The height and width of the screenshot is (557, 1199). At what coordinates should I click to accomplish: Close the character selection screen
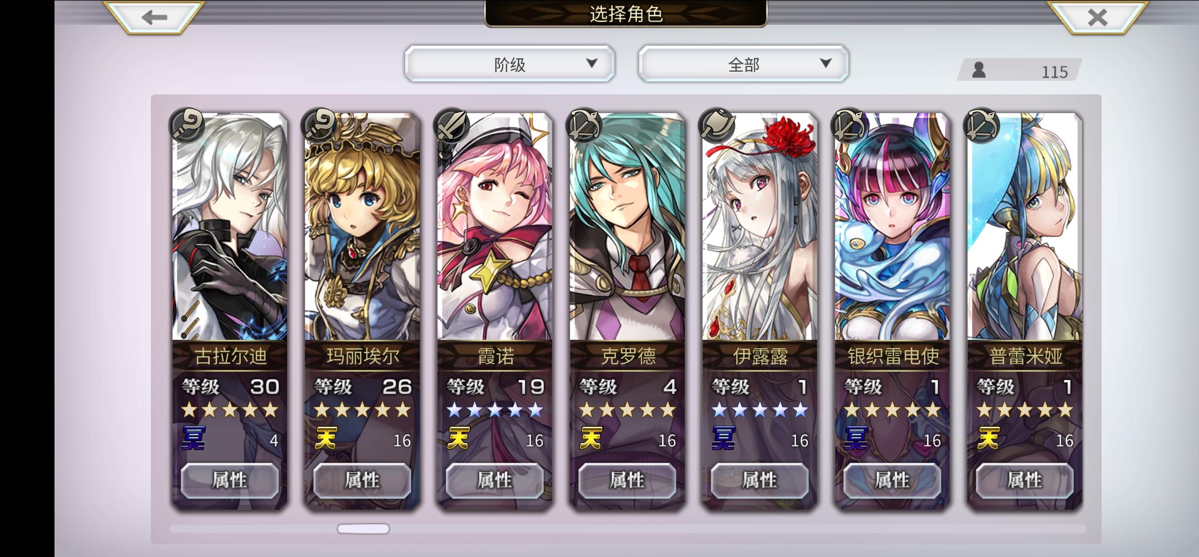(1097, 18)
